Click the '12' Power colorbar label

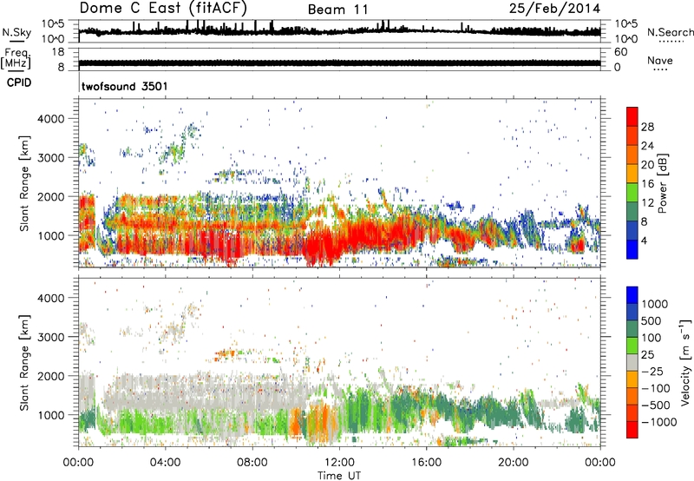647,203
